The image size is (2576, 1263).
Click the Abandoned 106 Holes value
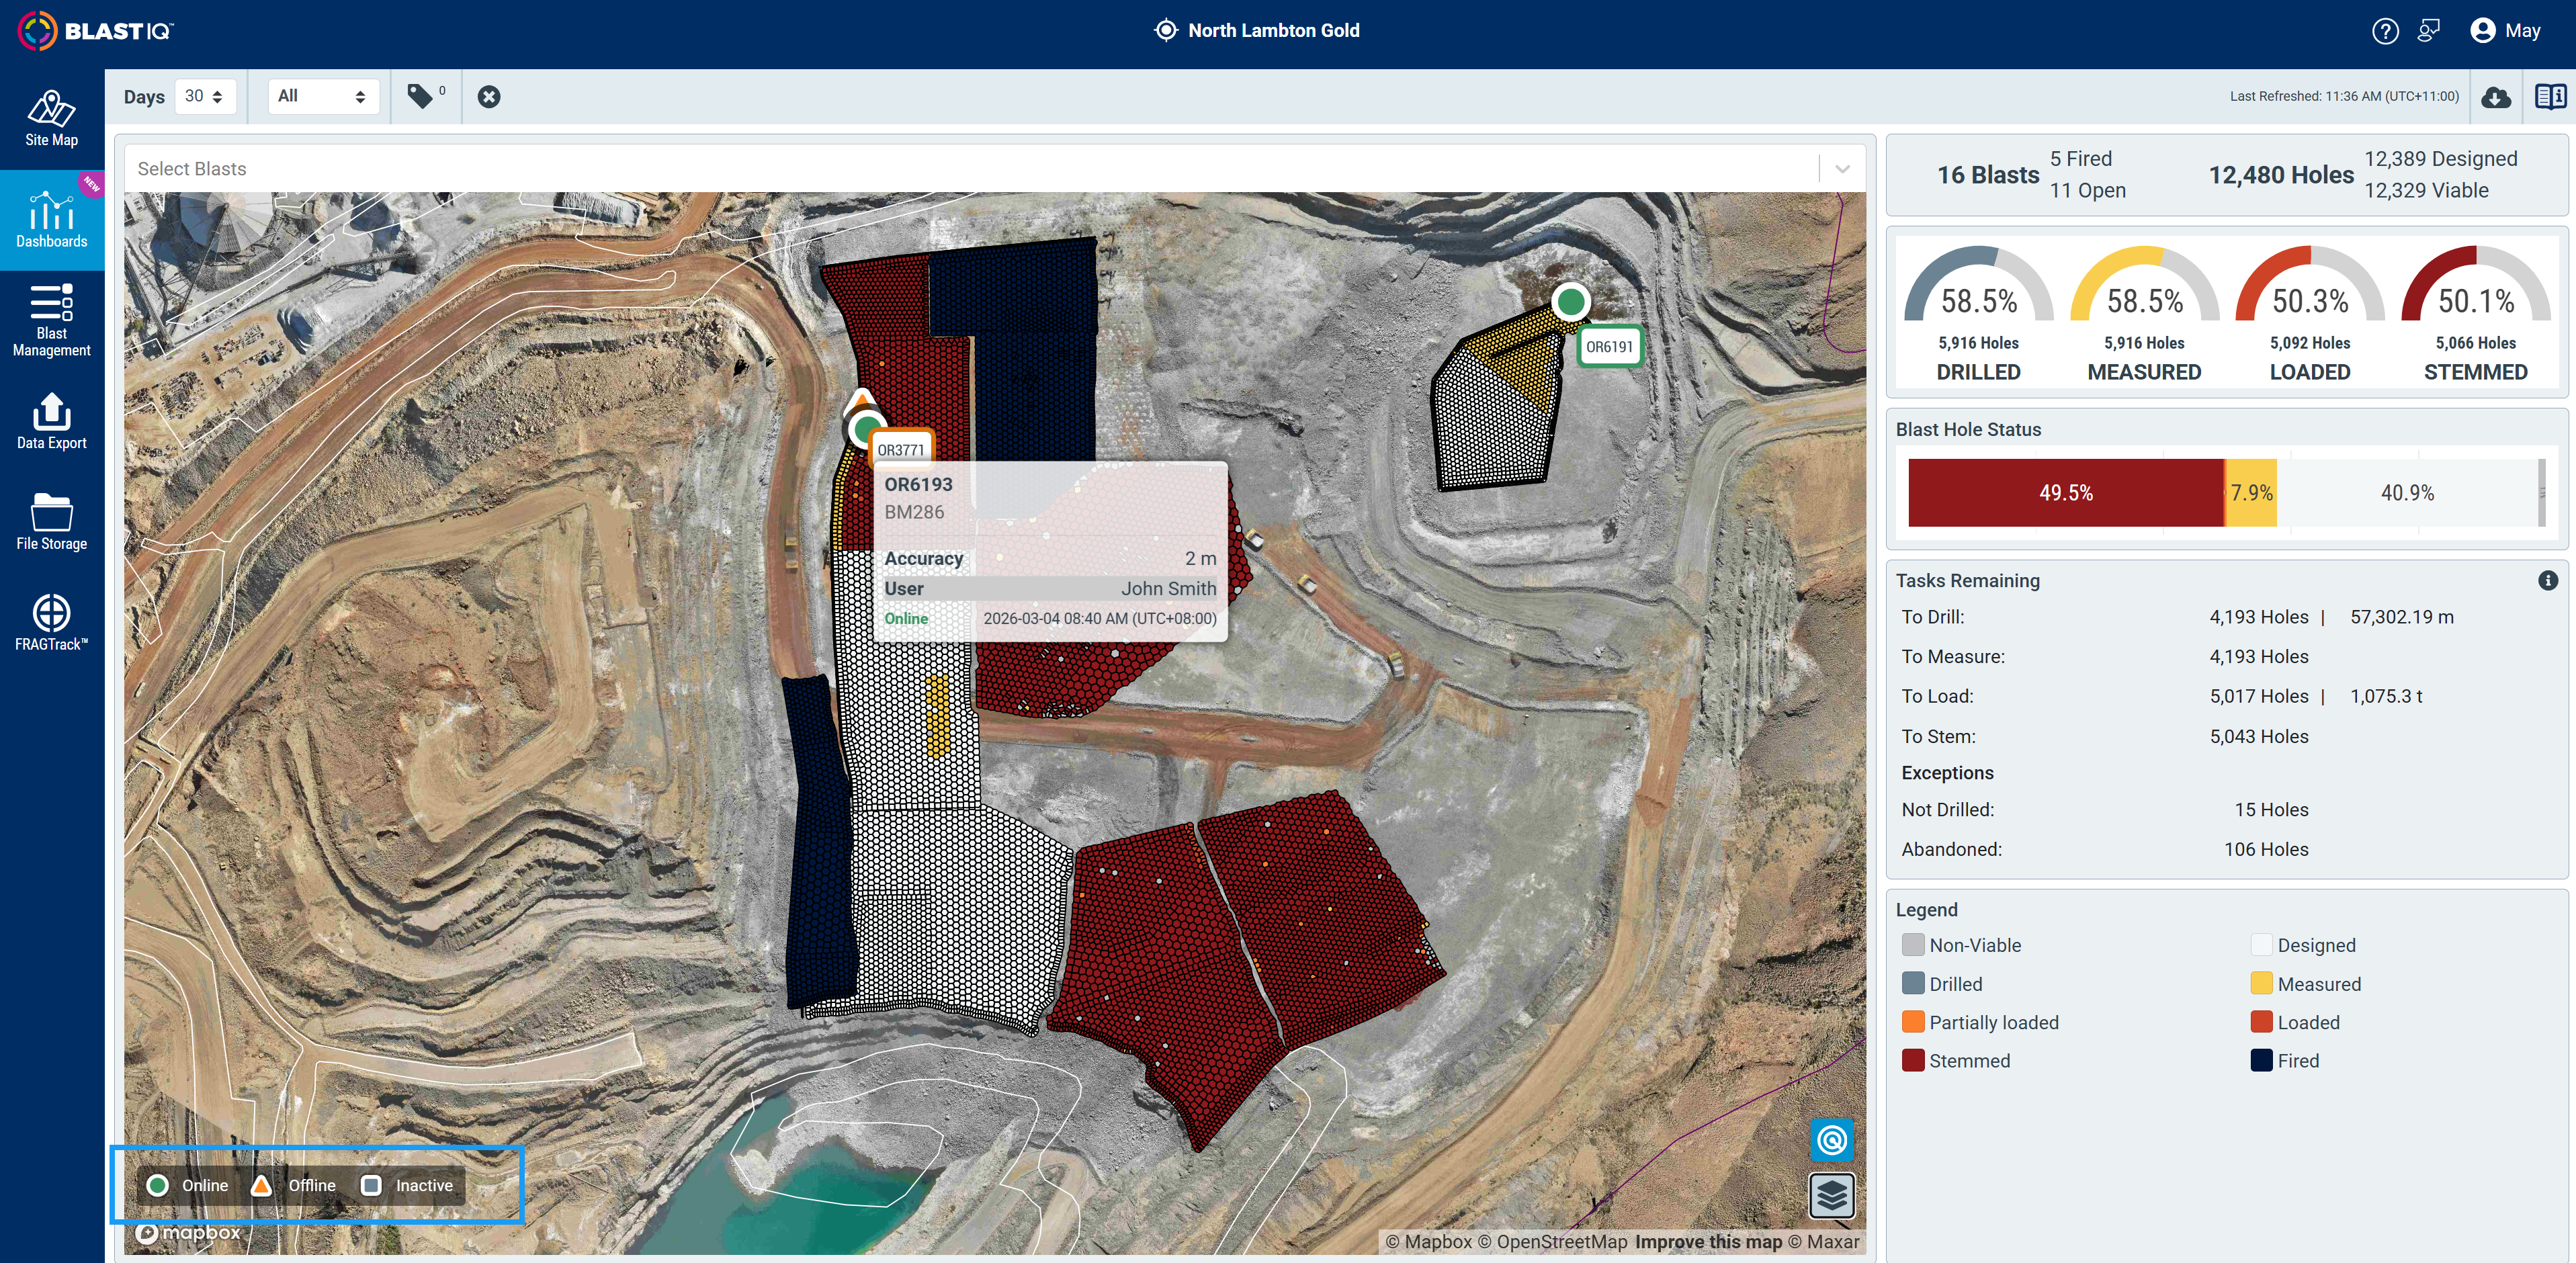(2266, 849)
